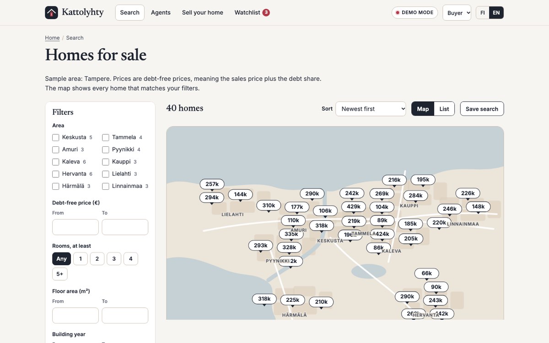Image resolution: width=549 pixels, height=343 pixels.
Task: Switch to List view
Action: point(444,109)
